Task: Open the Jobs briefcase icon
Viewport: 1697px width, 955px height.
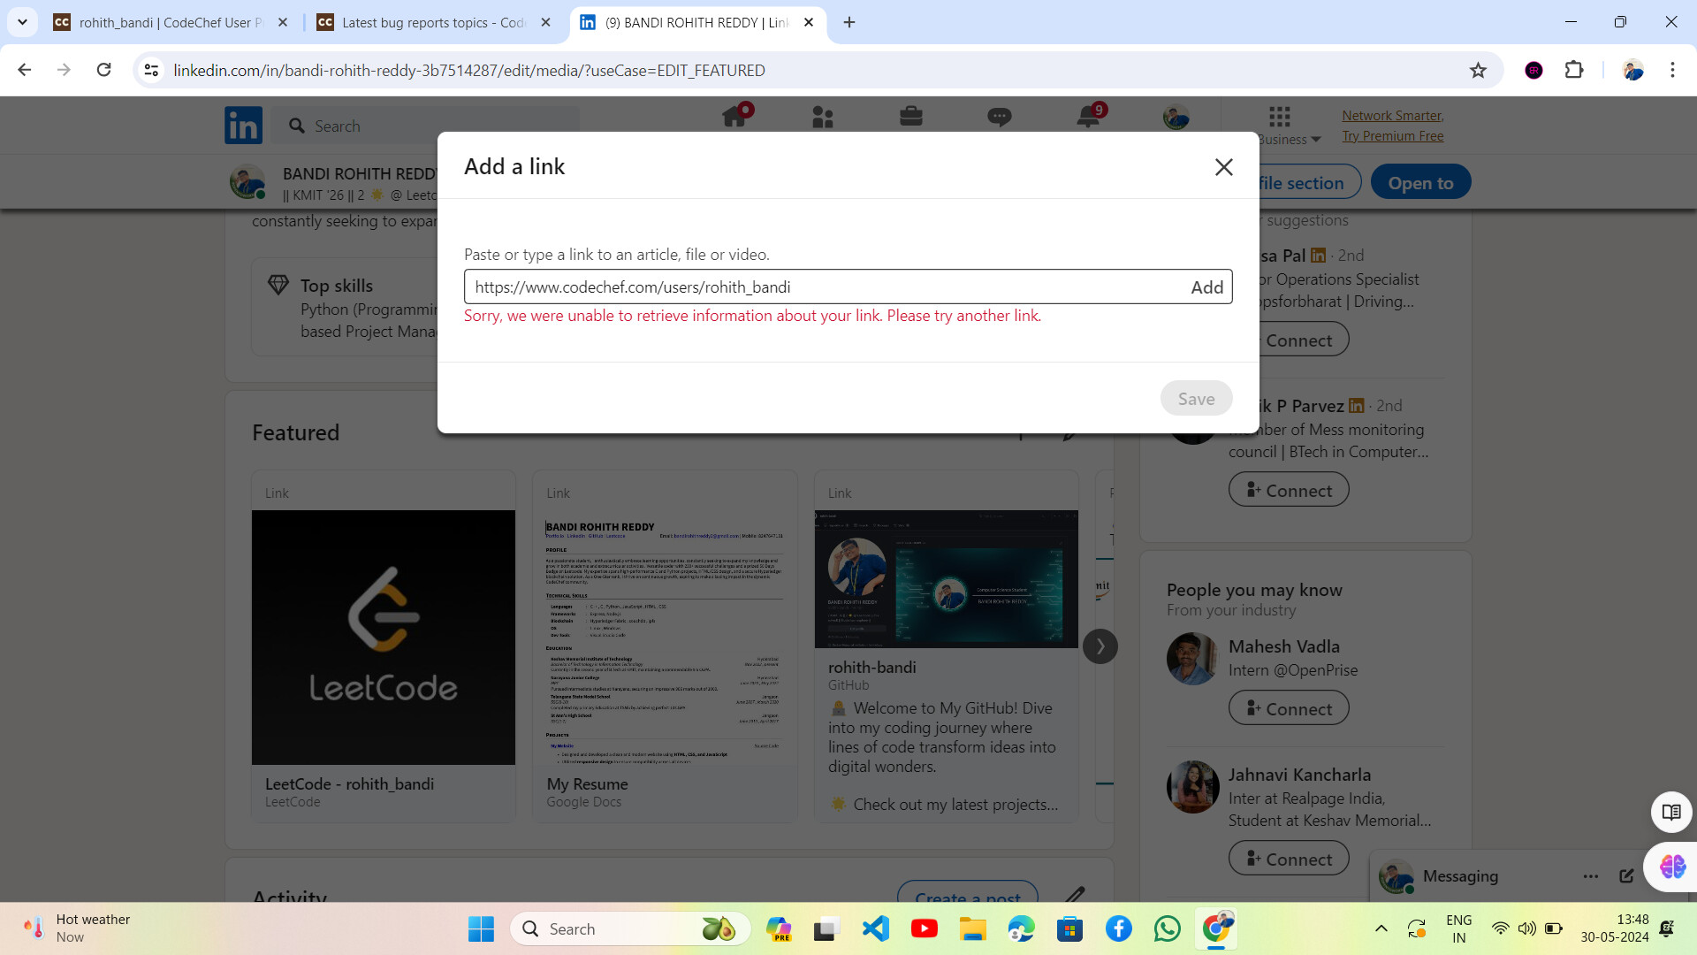Action: [910, 117]
